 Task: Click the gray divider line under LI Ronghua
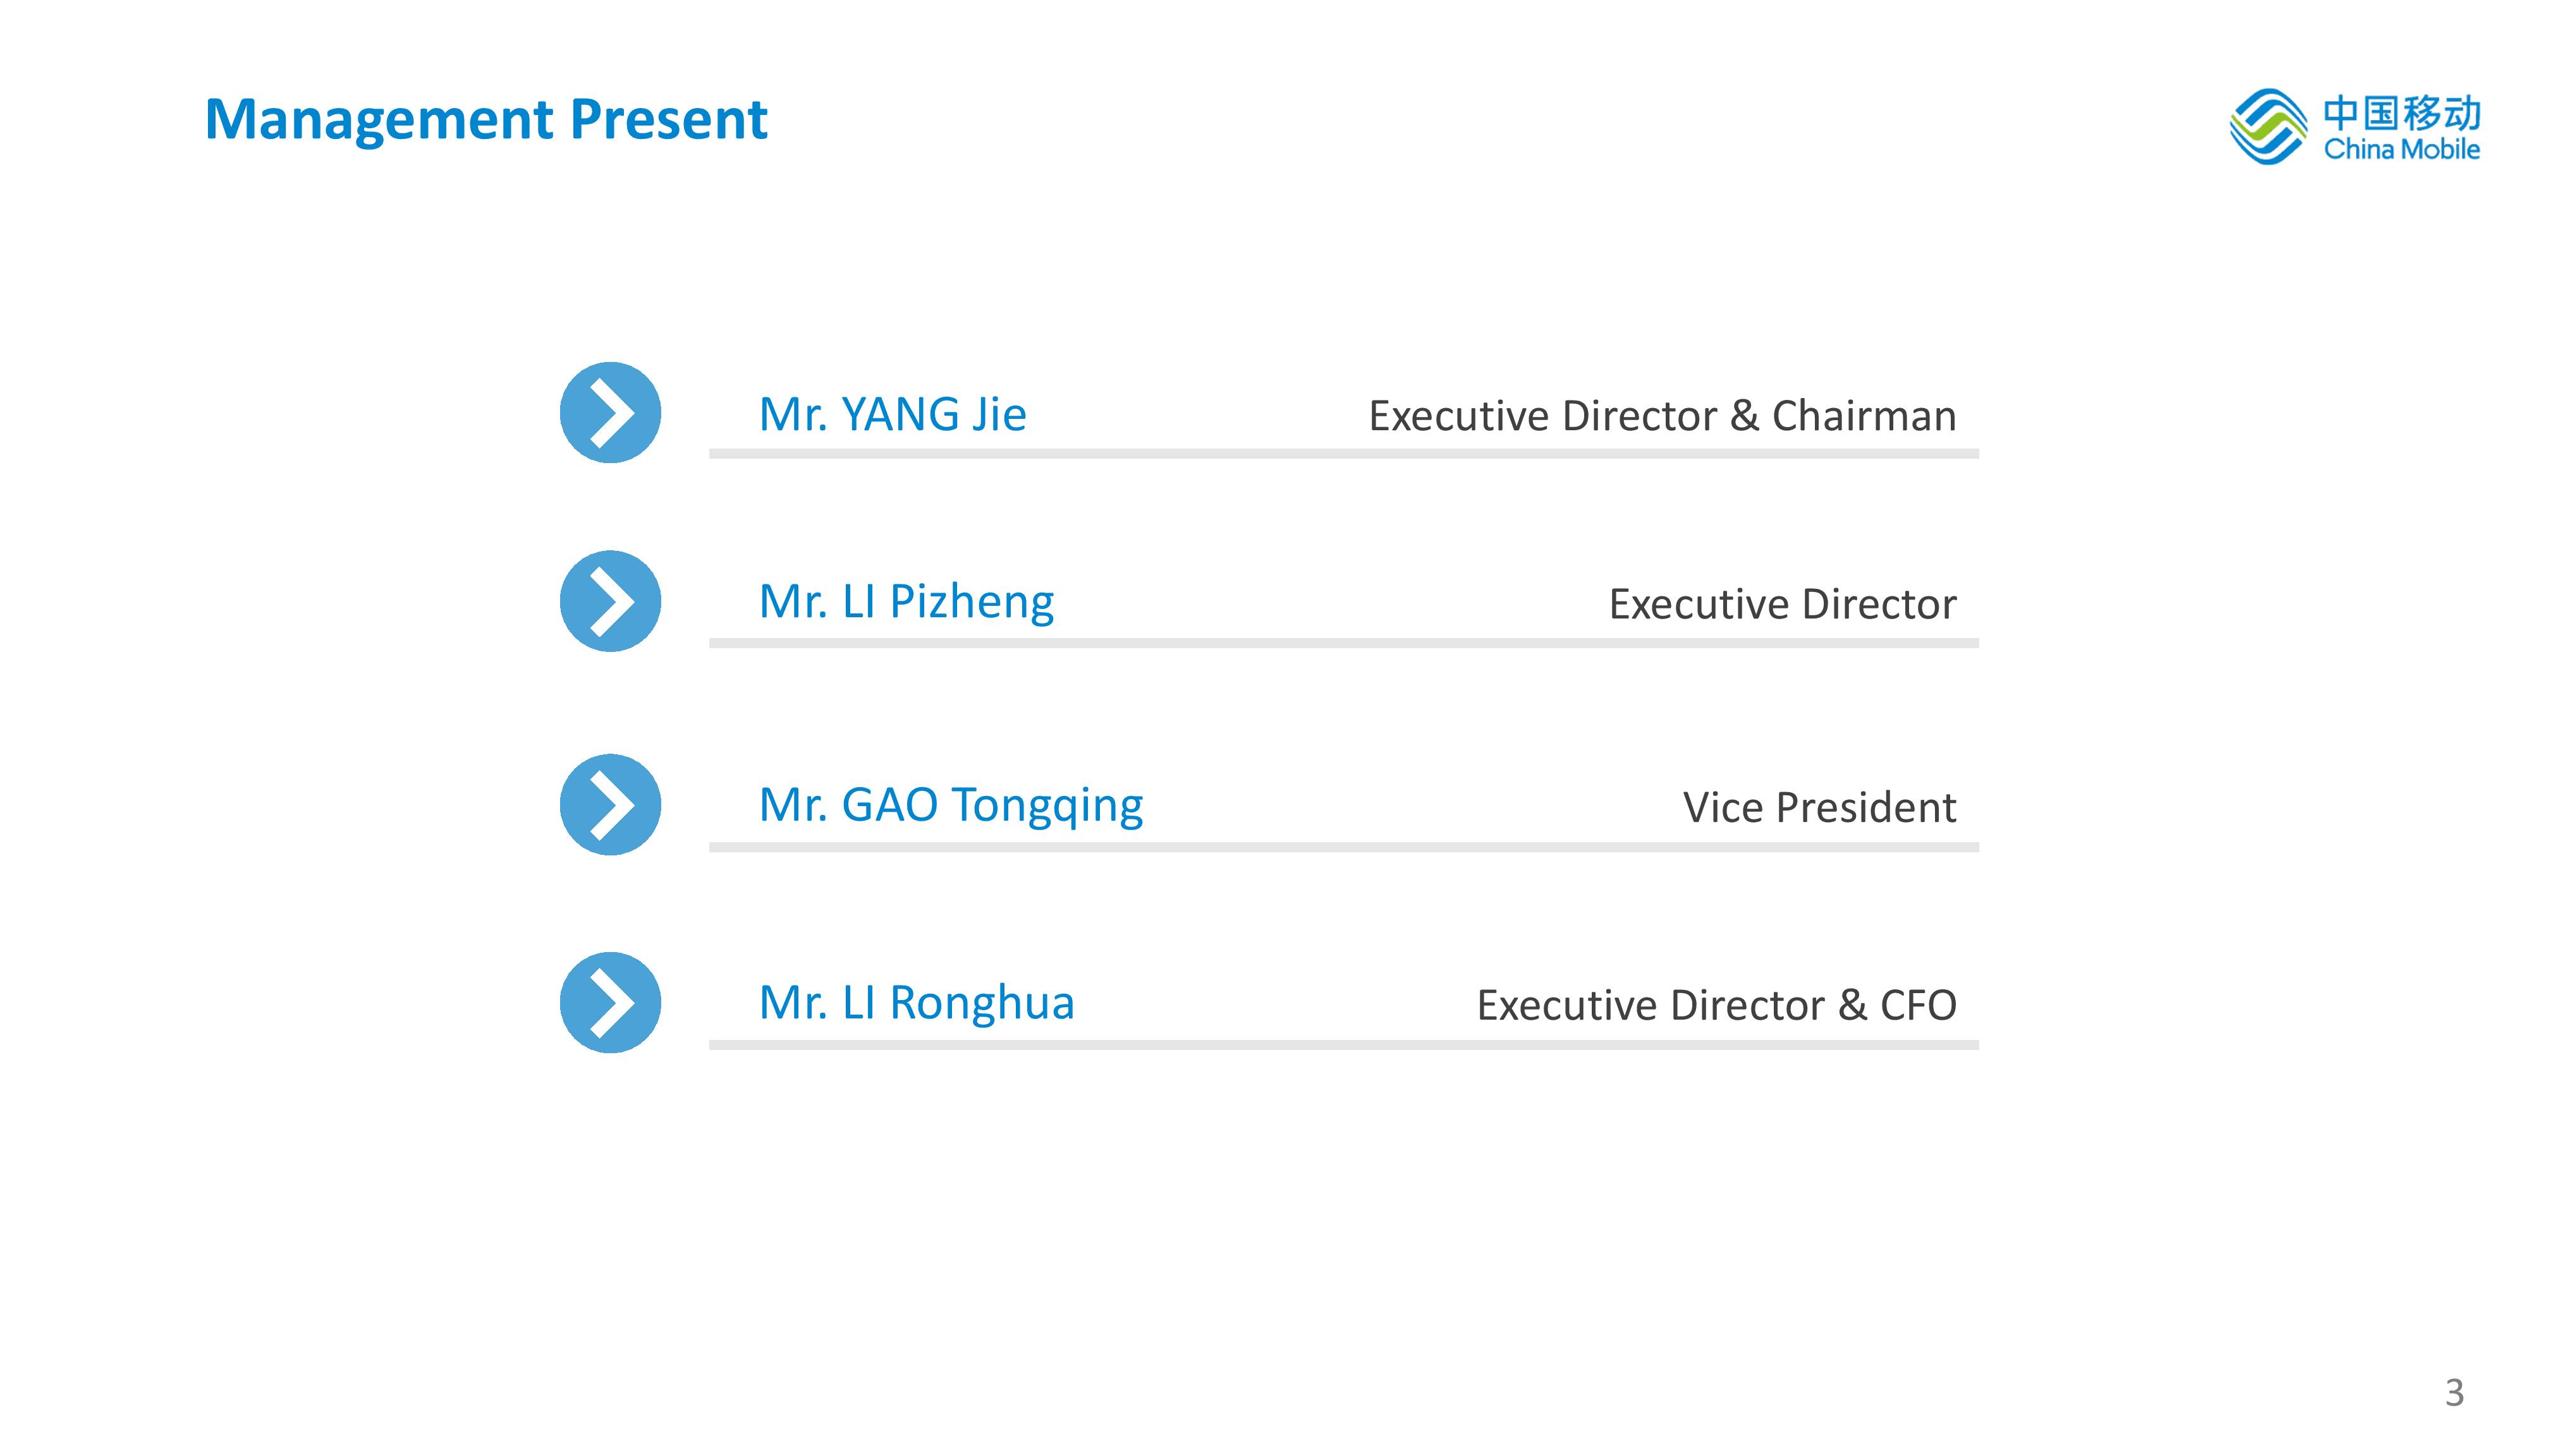[1344, 1046]
